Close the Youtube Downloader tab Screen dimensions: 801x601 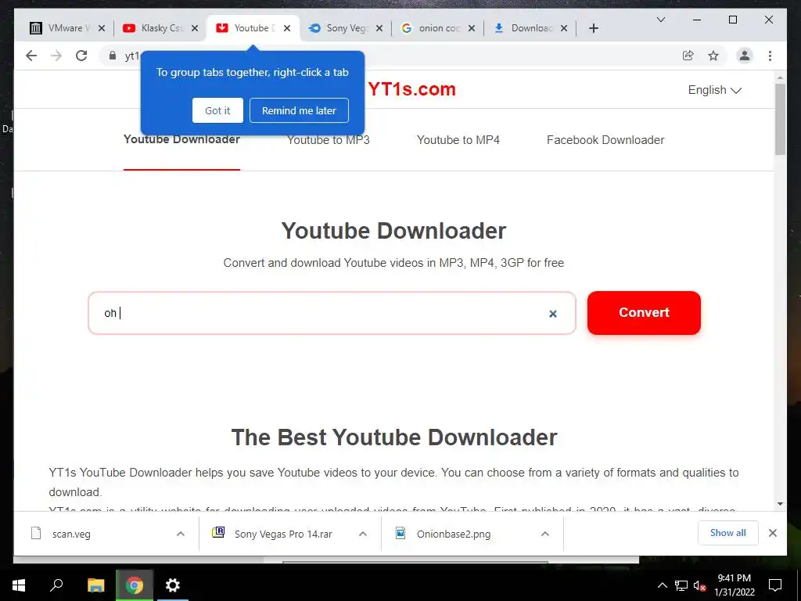(x=287, y=28)
